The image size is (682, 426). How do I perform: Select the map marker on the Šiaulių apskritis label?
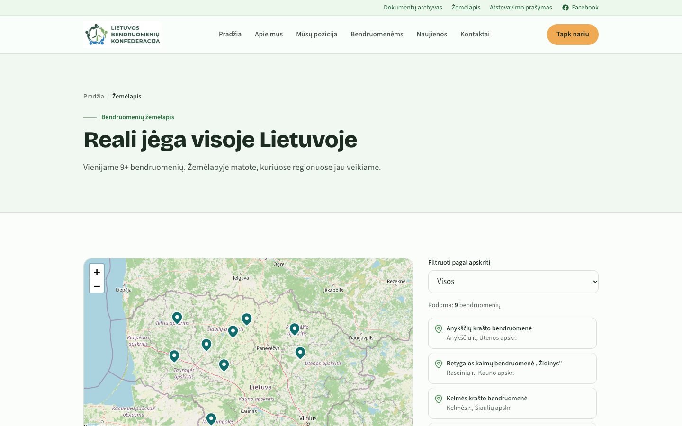tap(233, 331)
